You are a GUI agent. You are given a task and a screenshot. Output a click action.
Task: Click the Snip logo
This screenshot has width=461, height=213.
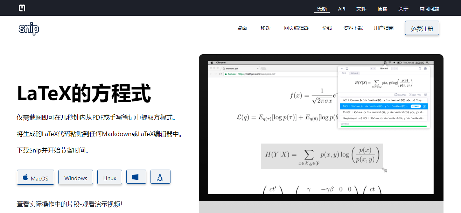pyautogui.click(x=29, y=29)
